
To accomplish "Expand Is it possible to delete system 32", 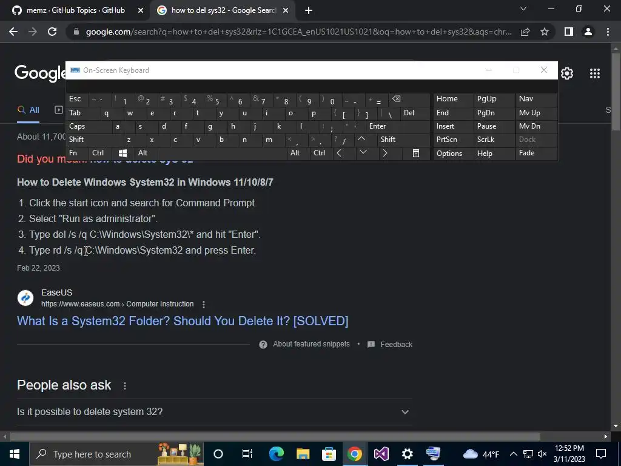I will pyautogui.click(x=214, y=412).
